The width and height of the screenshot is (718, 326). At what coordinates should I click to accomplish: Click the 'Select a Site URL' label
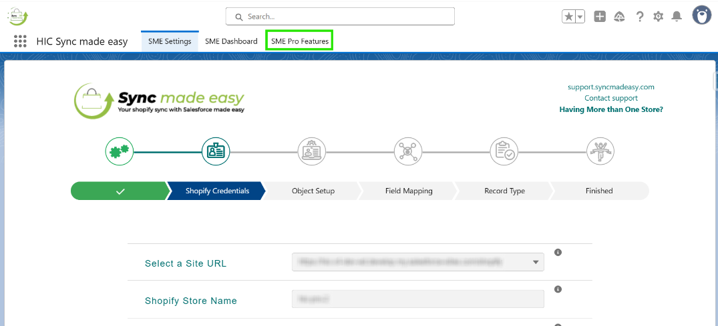pos(186,264)
